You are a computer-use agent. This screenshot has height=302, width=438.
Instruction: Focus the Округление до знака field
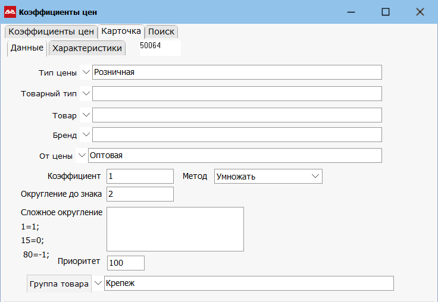pyautogui.click(x=140, y=194)
